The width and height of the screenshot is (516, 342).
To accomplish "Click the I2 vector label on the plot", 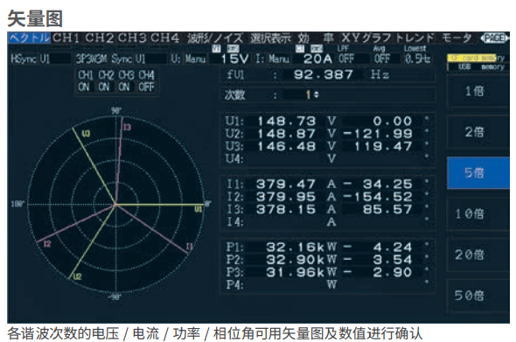I will (47, 244).
